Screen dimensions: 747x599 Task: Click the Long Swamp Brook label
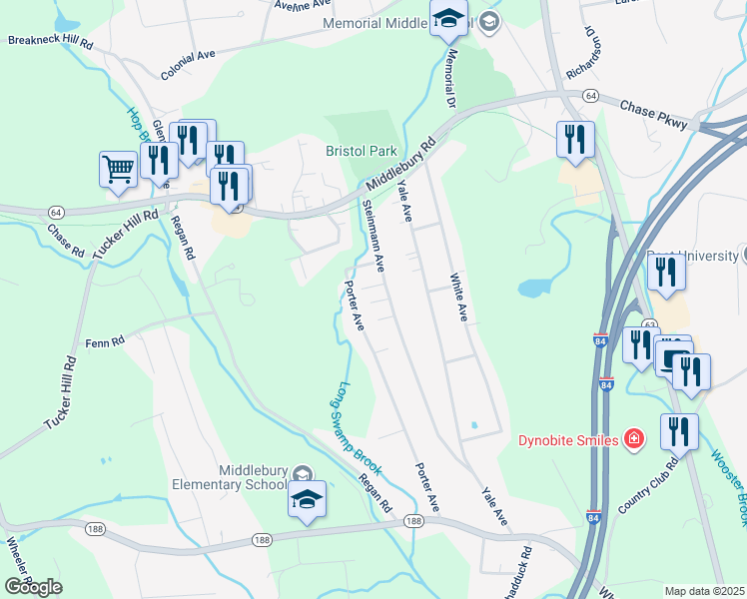357,429
